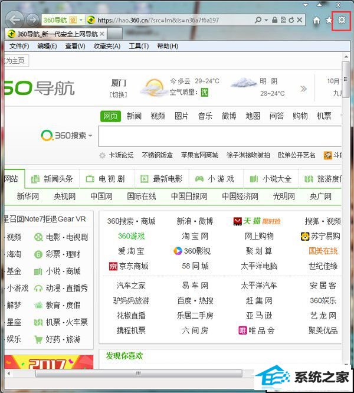Open the 最新电影 category tab
Screen dimensions: 354x393
[162, 179]
